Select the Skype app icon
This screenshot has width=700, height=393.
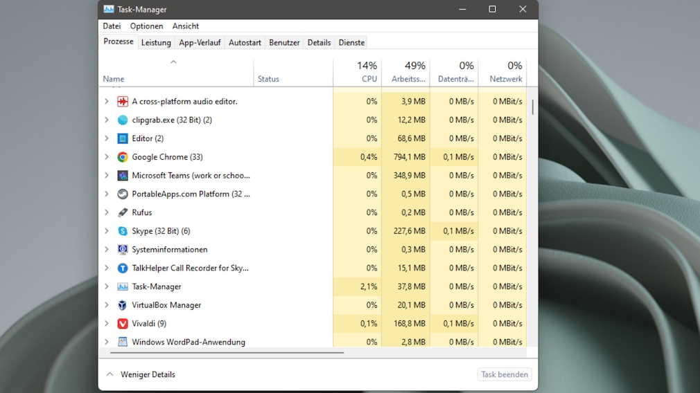123,231
